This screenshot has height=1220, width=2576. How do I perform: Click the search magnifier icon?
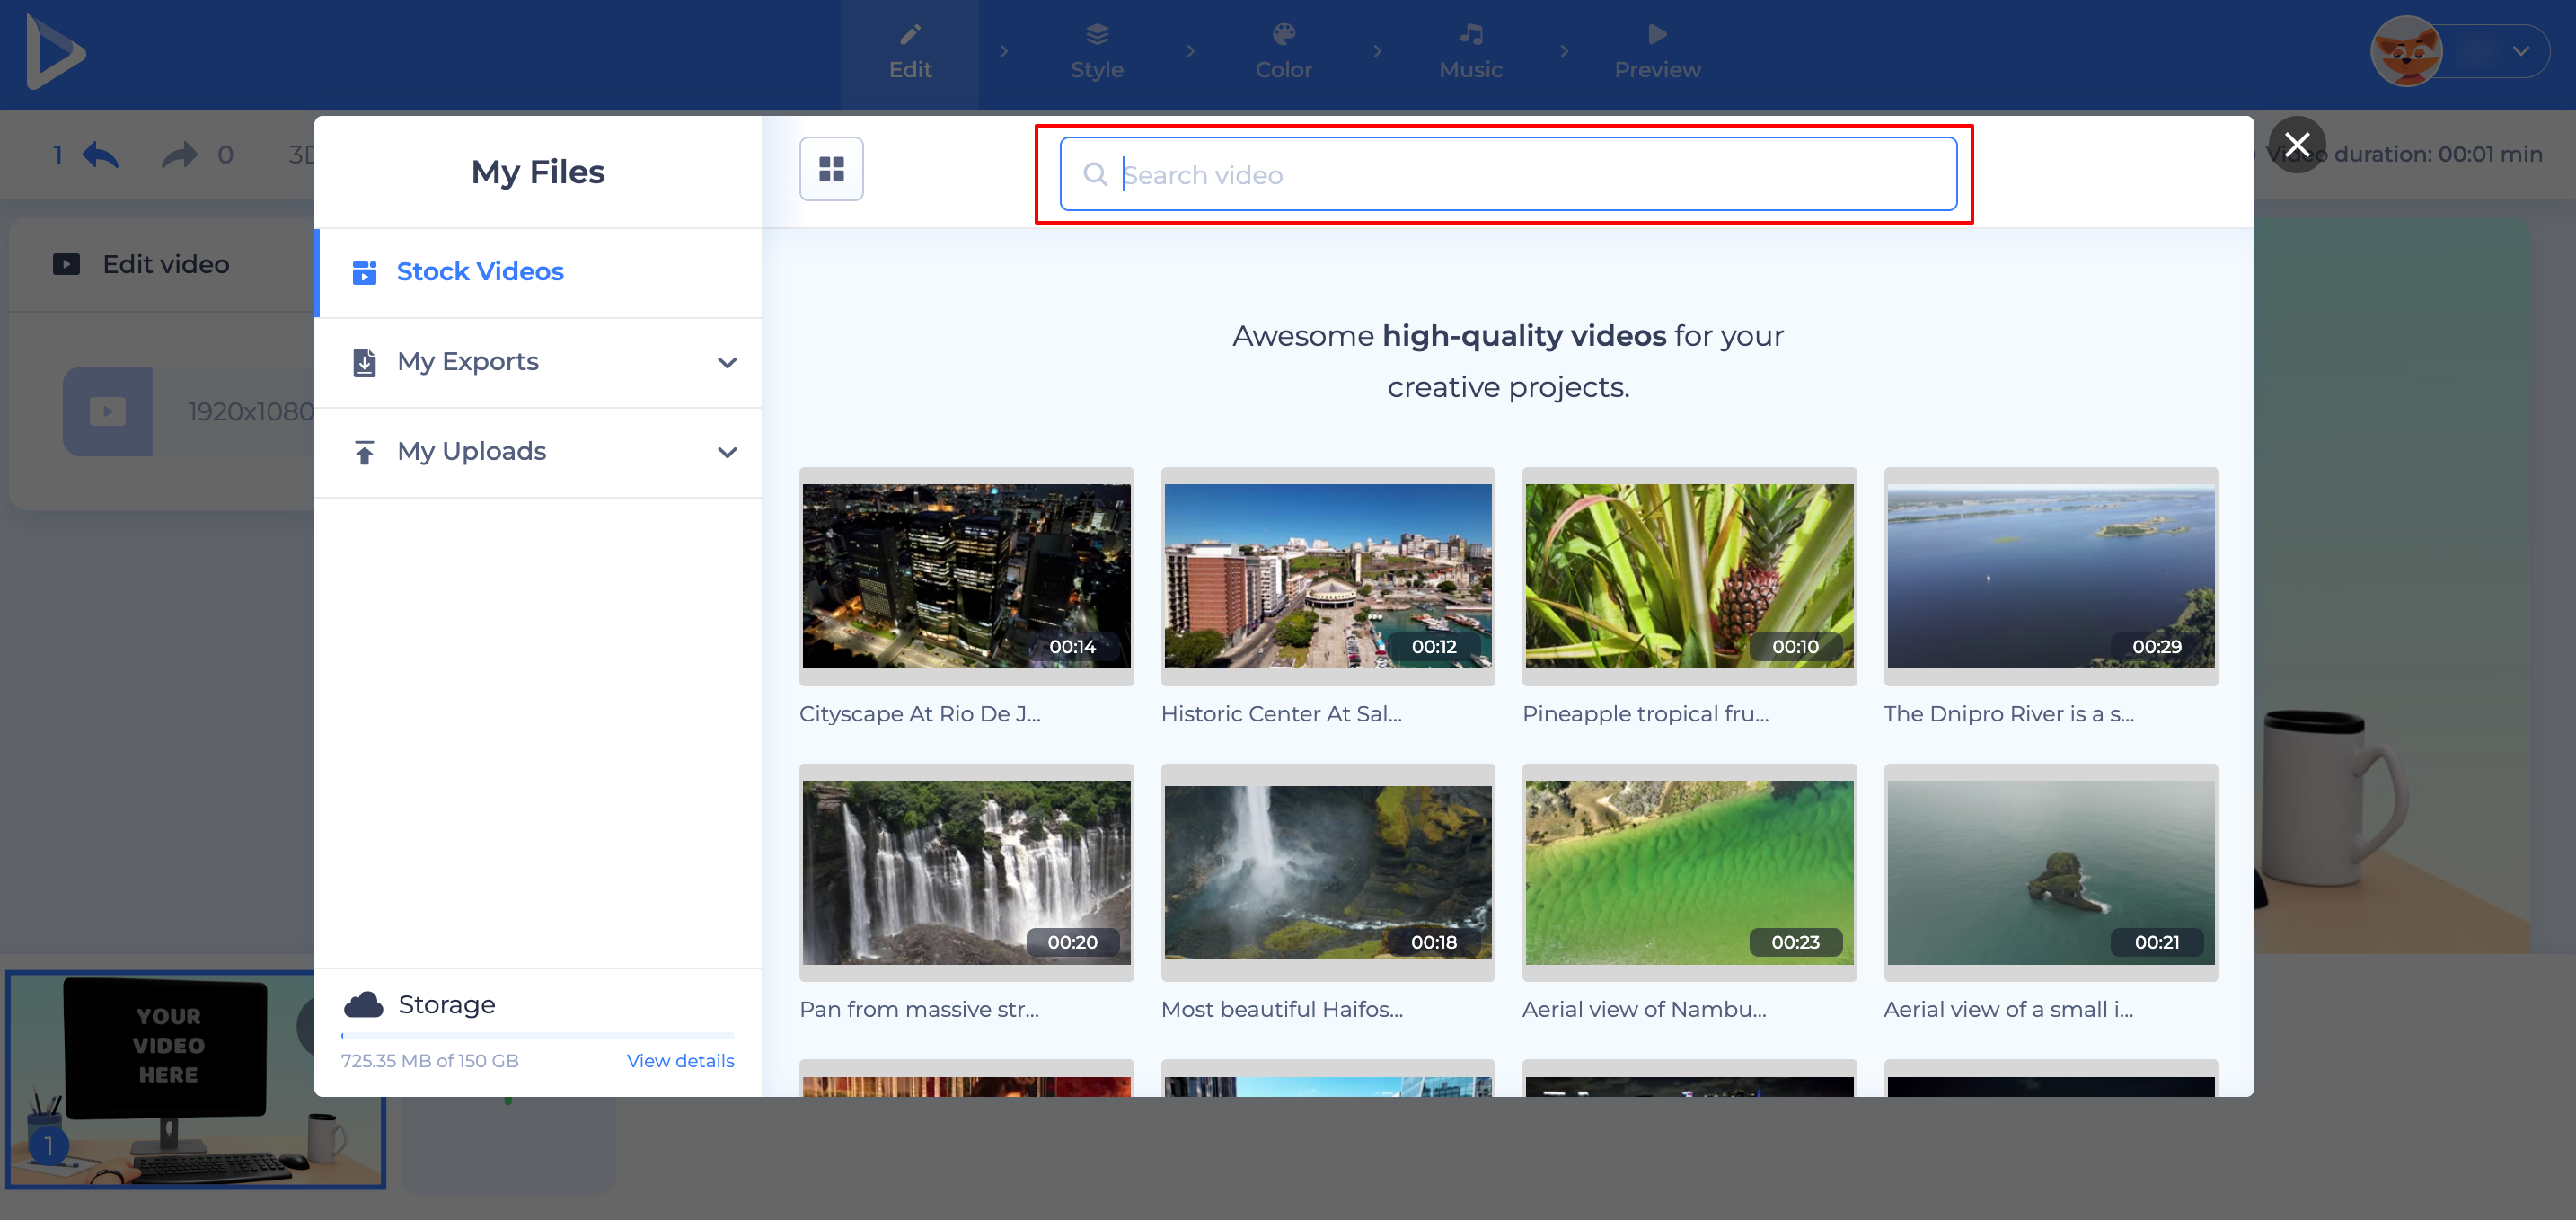pos(1095,175)
